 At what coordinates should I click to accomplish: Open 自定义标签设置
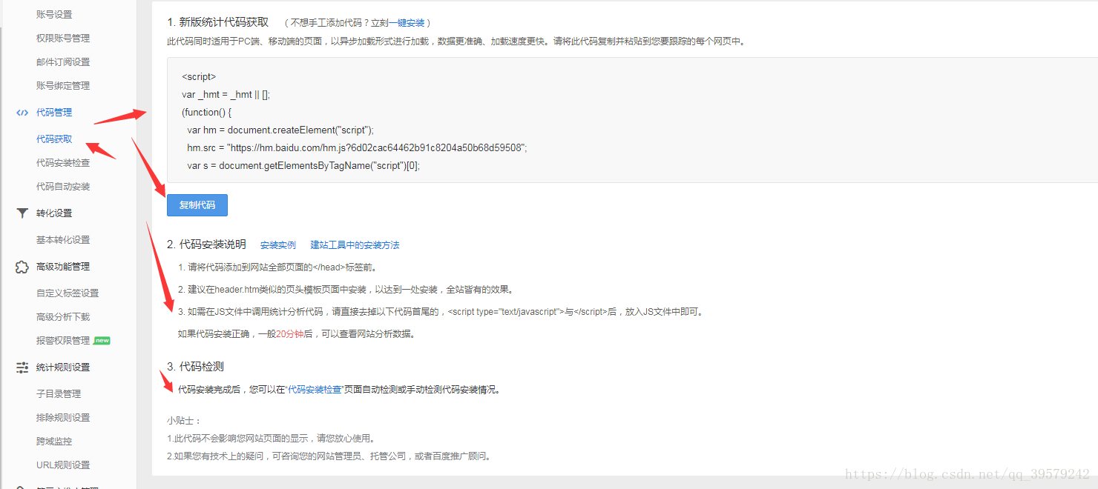(68, 293)
